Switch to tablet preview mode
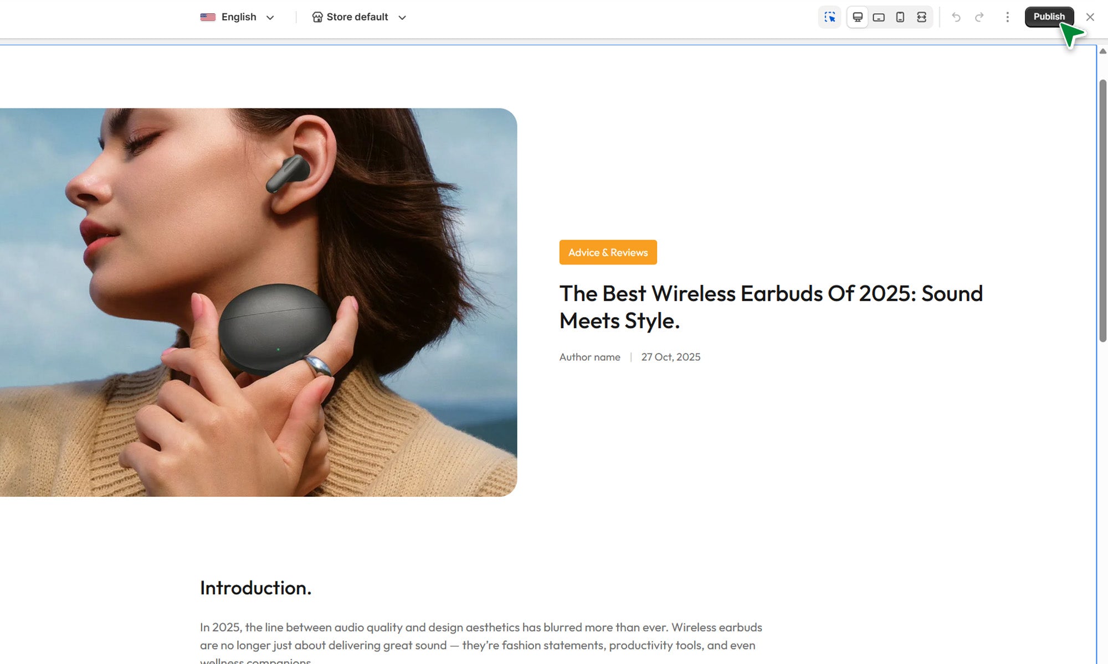This screenshot has height=664, width=1108. pyautogui.click(x=879, y=17)
